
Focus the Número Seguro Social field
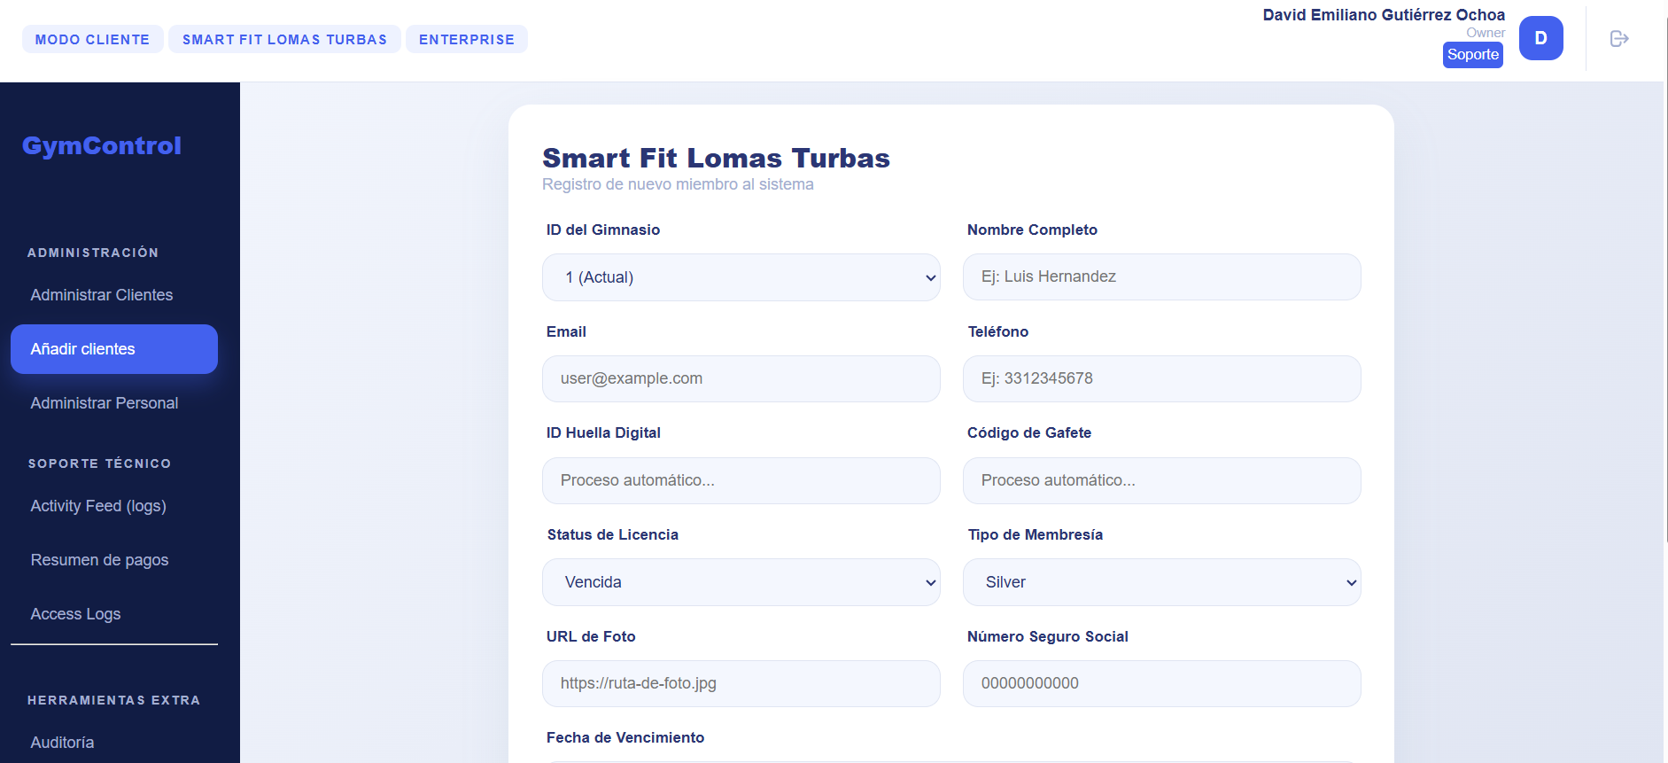pos(1162,683)
